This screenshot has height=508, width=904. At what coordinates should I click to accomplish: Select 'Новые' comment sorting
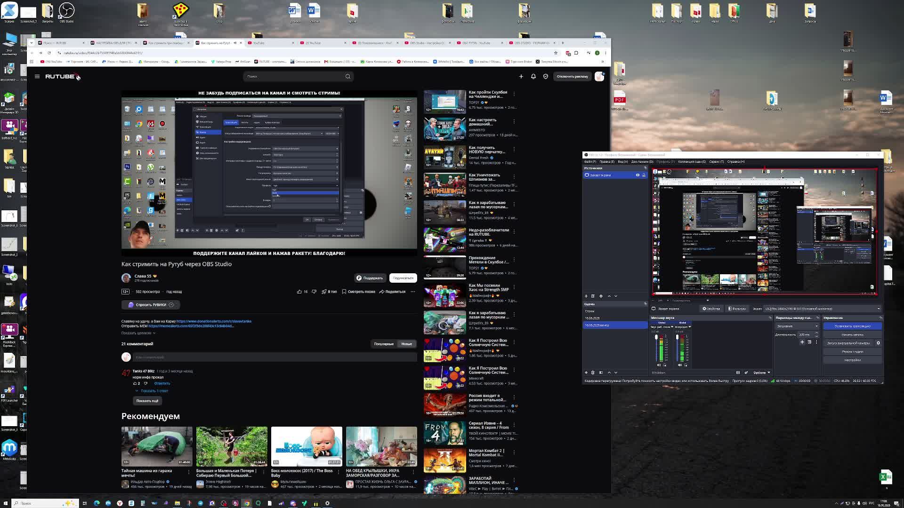(x=407, y=344)
